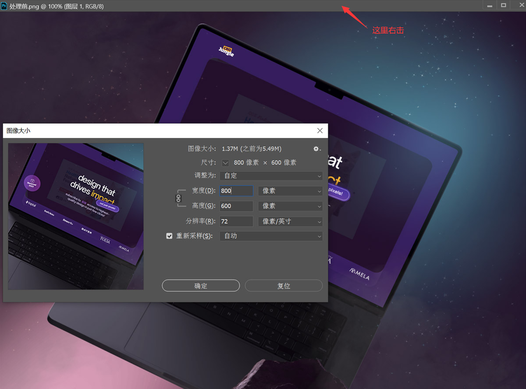Expand the Fit To (调整为) dropdown showing 自定
Screen dimensions: 526x389
271,176
